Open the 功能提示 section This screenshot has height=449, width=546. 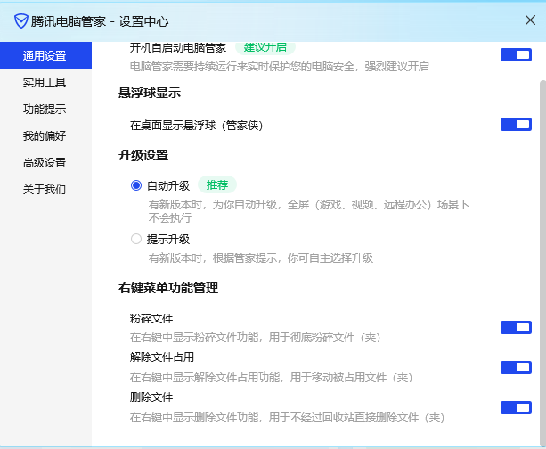(45, 109)
